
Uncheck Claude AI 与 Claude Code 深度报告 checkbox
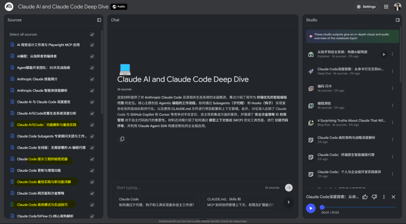tap(92, 102)
